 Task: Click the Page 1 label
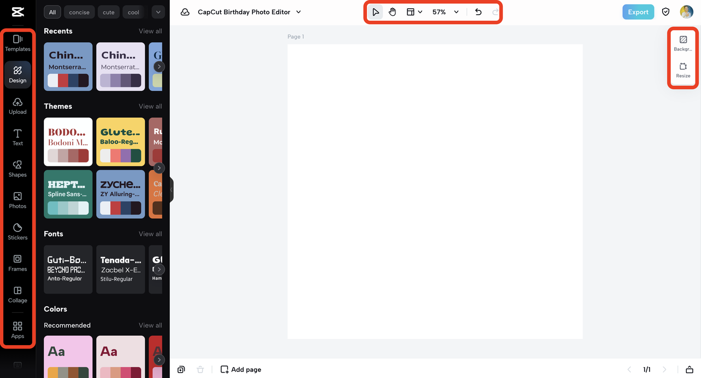296,37
